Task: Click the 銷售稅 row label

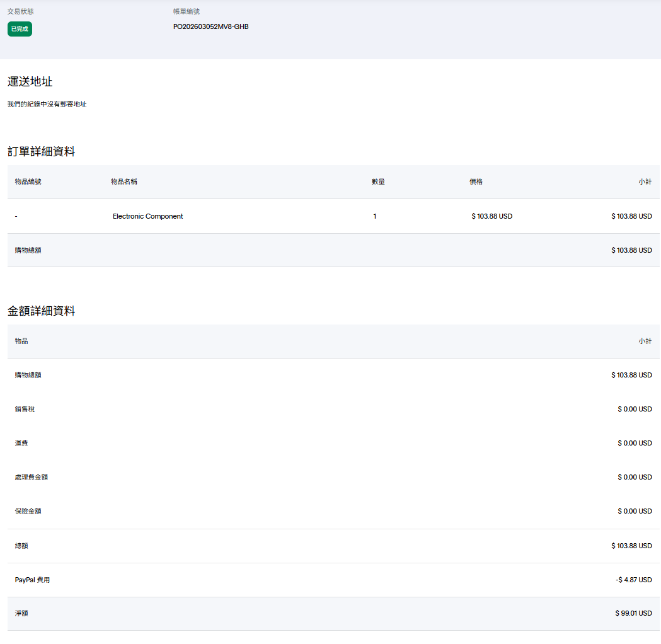Action: (x=25, y=409)
